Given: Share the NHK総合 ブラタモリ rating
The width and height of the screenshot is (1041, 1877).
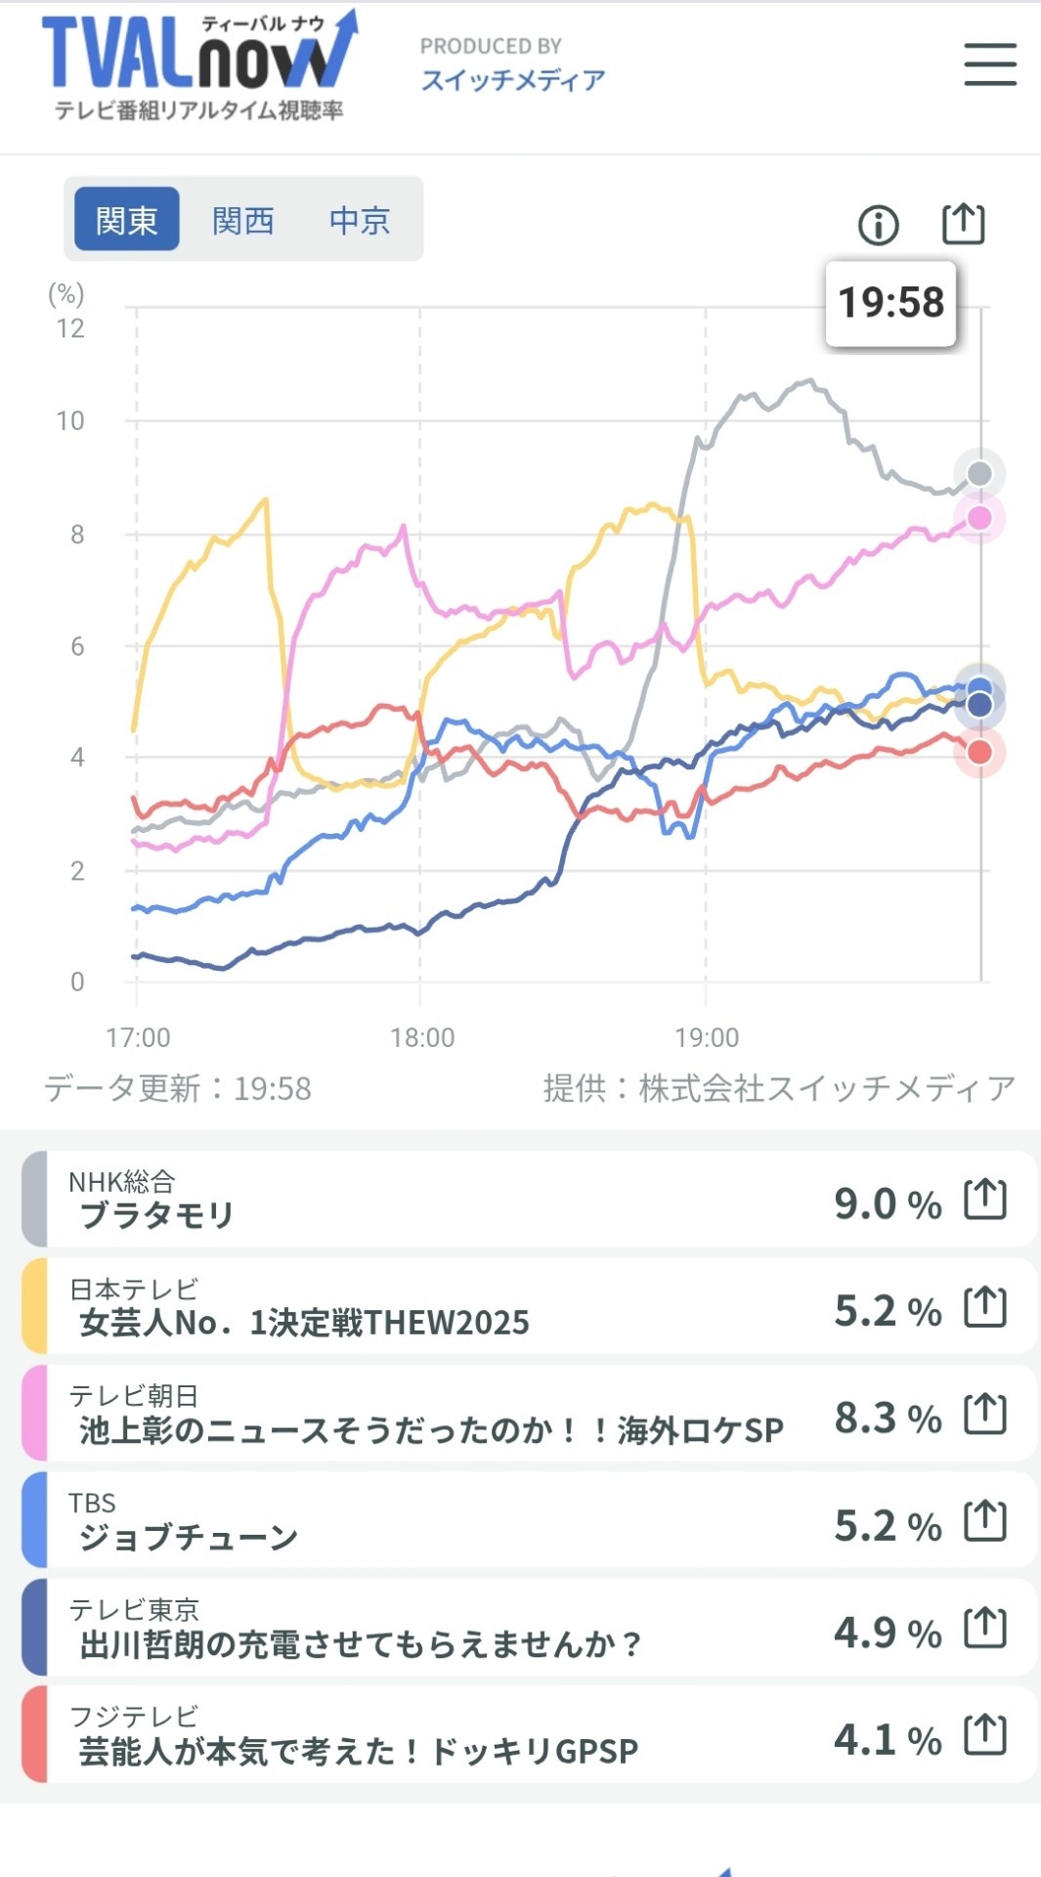Looking at the screenshot, I should (984, 1200).
